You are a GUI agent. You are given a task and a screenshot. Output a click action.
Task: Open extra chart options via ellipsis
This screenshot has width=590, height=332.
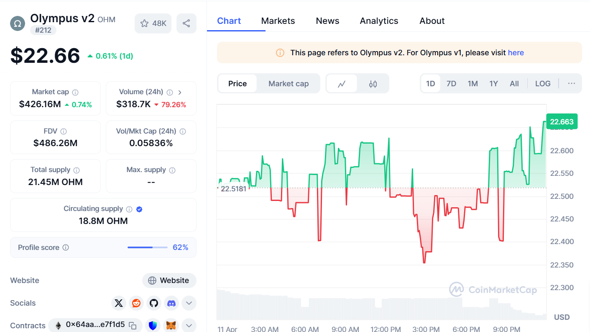point(571,83)
